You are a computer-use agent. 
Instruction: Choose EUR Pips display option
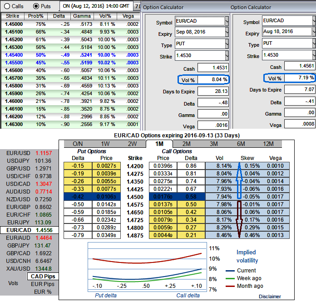point(43,284)
